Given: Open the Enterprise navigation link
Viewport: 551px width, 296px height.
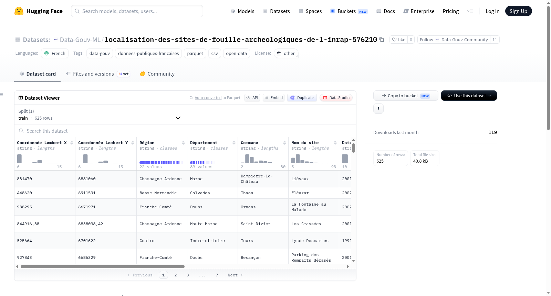Looking at the screenshot, I should point(419,11).
